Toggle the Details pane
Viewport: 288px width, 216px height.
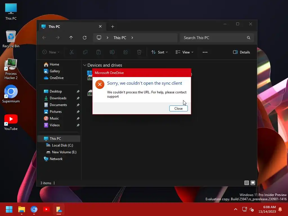(241, 52)
